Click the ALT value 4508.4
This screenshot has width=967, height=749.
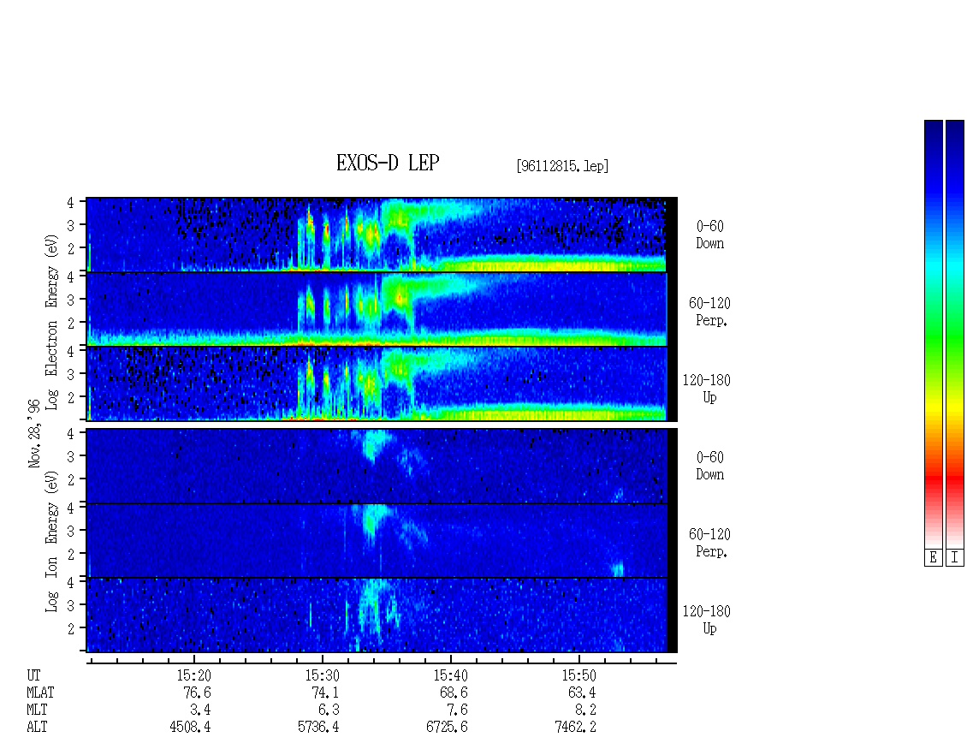tap(191, 727)
